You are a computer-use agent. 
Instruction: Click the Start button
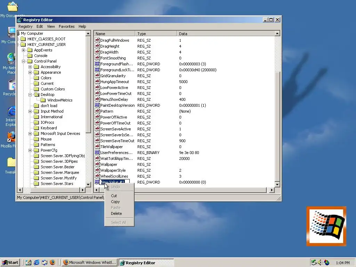pyautogui.click(x=10, y=262)
